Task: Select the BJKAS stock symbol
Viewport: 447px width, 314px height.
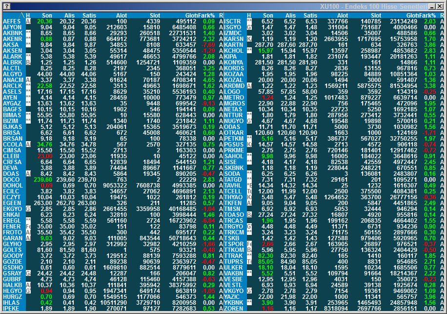Action: coord(12,126)
